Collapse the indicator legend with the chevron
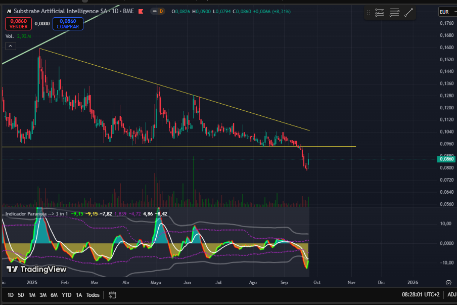This screenshot has width=457, height=305. coord(11,46)
